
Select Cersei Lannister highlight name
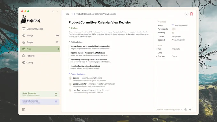pos(80,84)
